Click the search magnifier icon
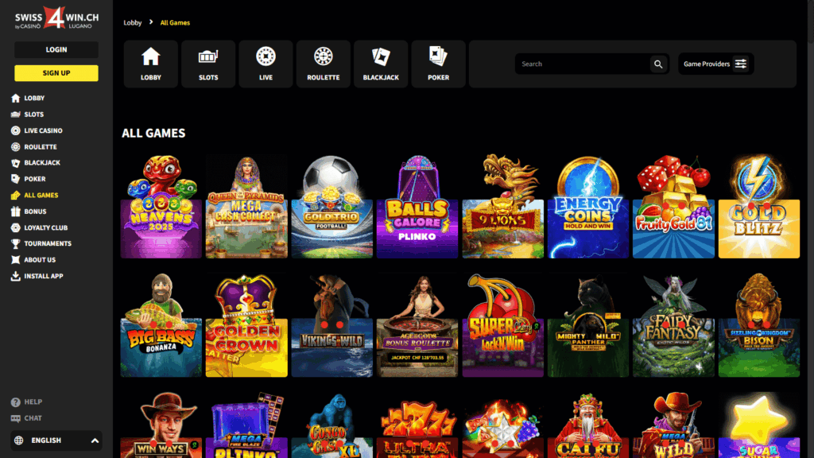Screen dimensions: 814x458 point(658,64)
